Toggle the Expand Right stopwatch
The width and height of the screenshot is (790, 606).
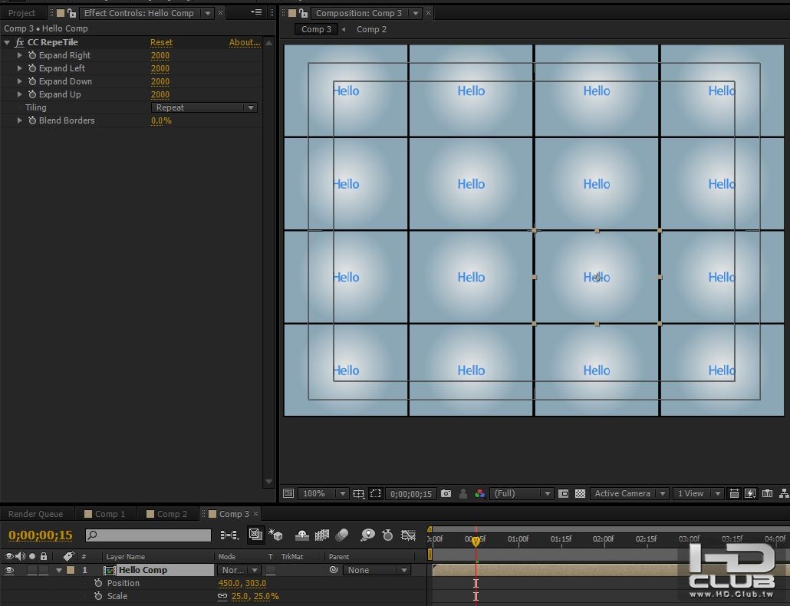click(32, 55)
